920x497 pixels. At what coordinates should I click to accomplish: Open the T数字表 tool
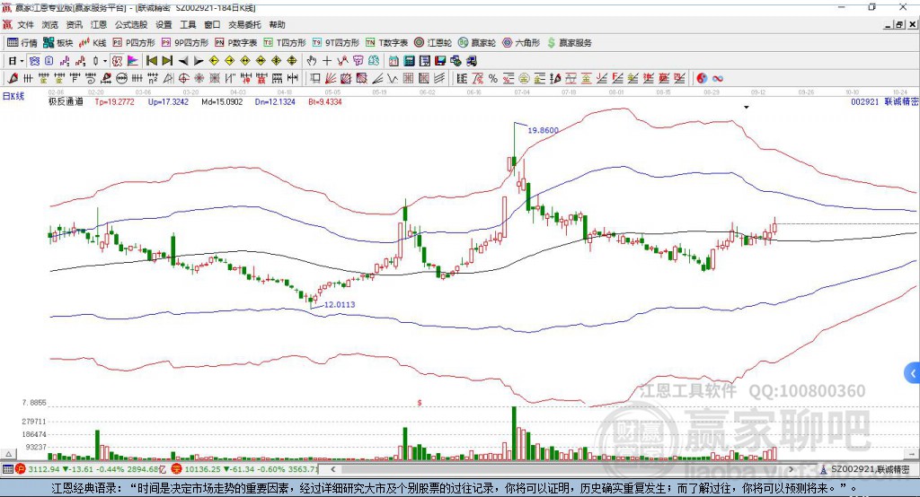(x=386, y=43)
